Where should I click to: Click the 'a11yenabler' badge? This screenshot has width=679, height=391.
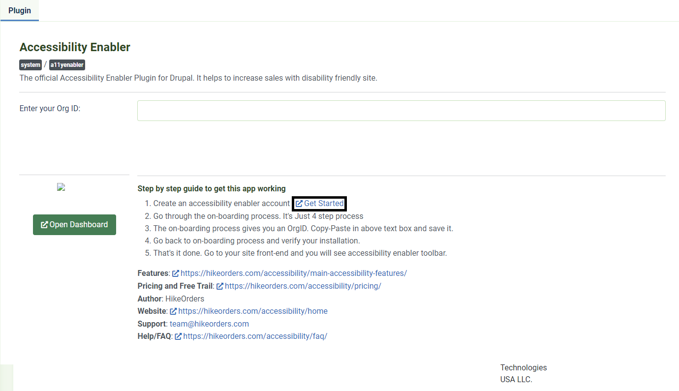(67, 65)
